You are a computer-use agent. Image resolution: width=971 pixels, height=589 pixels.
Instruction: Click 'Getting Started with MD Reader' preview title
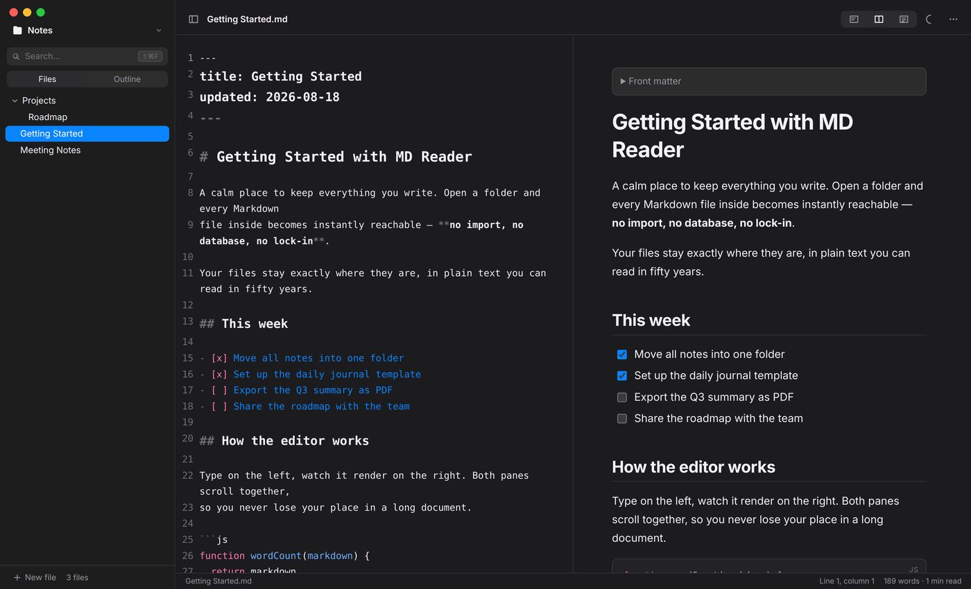732,135
